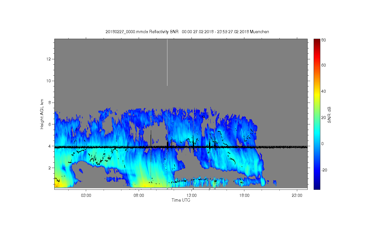Click the height tick label '12'
Screen dimensions: 381x228
pyautogui.click(x=49, y=59)
